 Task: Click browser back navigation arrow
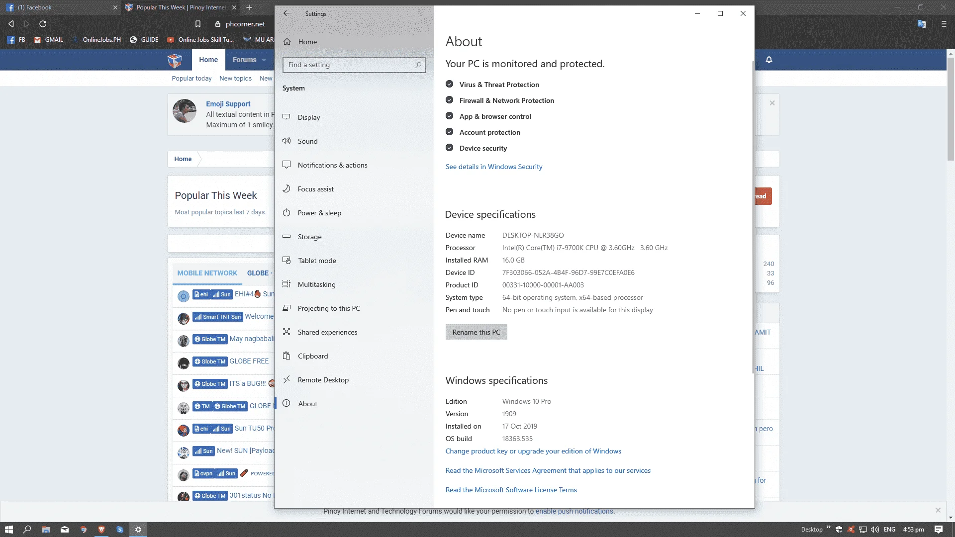[x=11, y=24]
